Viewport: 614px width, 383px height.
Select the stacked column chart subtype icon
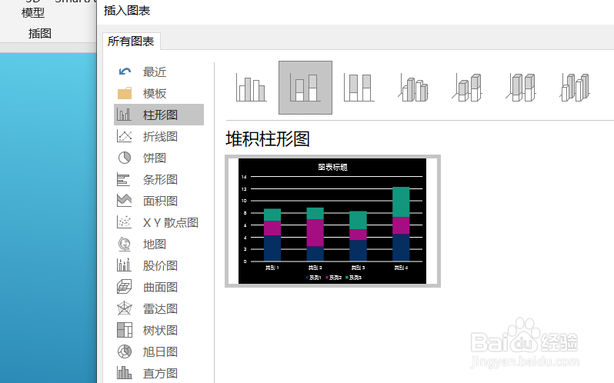[x=305, y=88]
